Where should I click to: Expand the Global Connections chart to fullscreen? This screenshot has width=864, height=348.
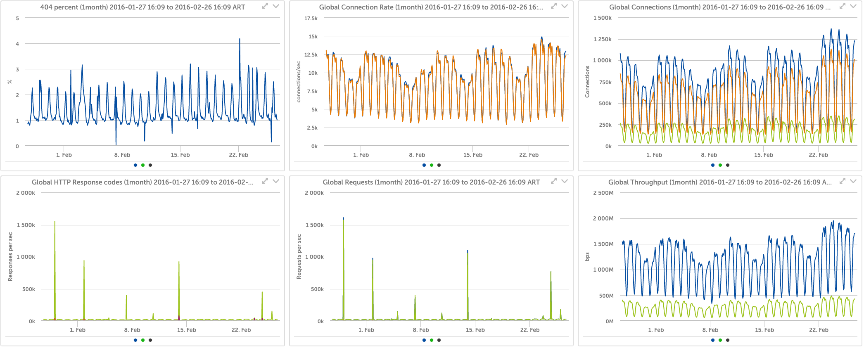tap(843, 6)
